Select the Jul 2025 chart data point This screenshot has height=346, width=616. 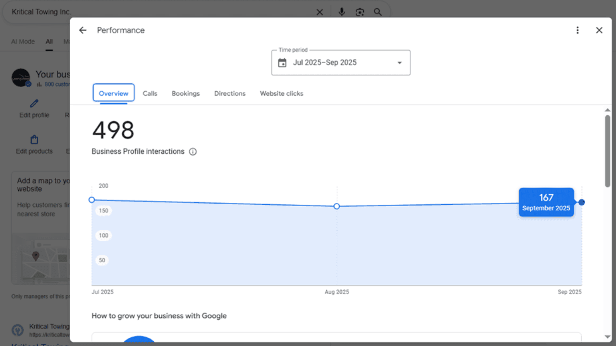pos(92,200)
